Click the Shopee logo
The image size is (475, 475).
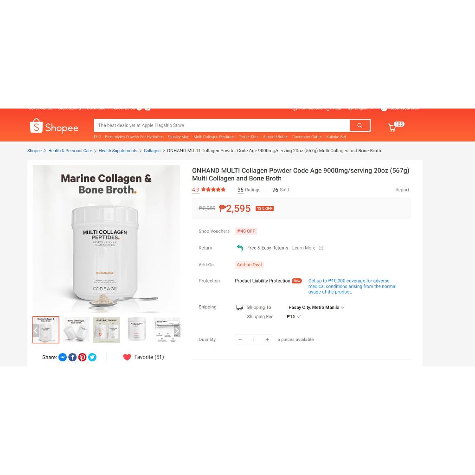tap(54, 126)
